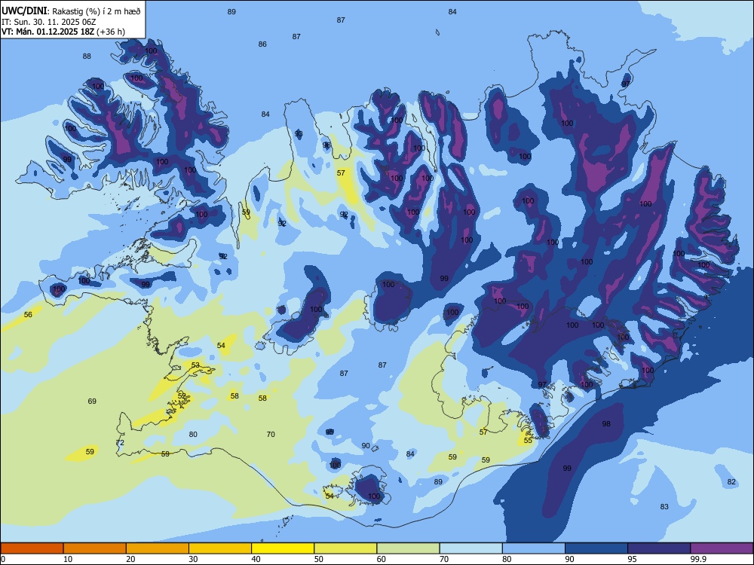Click the legend tick label '40'
This screenshot has height=565, width=754.
pos(256,559)
